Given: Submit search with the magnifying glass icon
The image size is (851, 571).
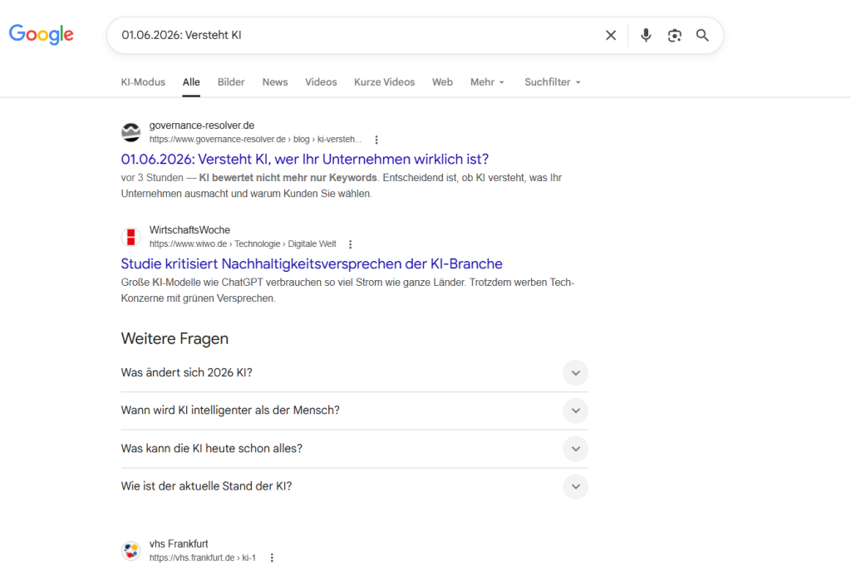Looking at the screenshot, I should click(702, 35).
